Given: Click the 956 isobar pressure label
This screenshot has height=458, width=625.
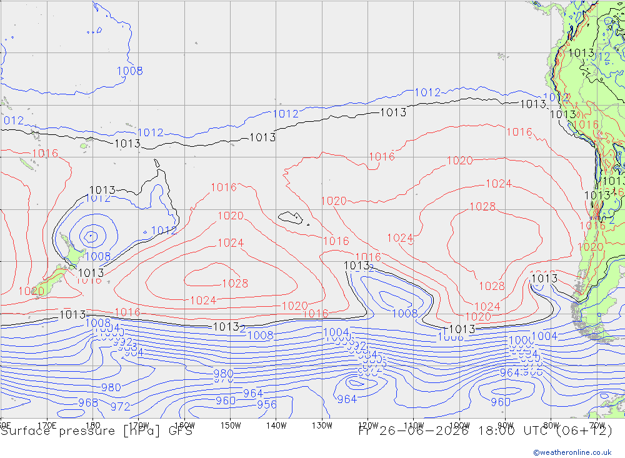Looking at the screenshot, I should point(267,405).
